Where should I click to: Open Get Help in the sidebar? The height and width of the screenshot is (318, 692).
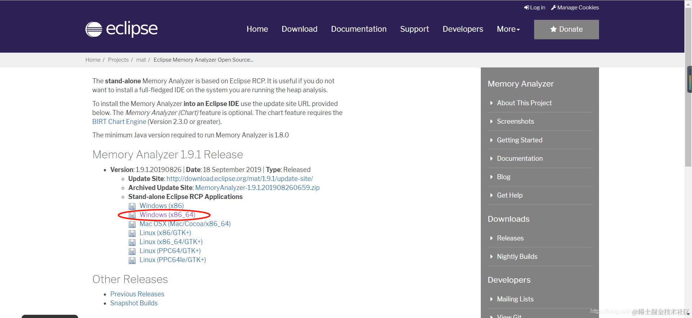tap(510, 195)
